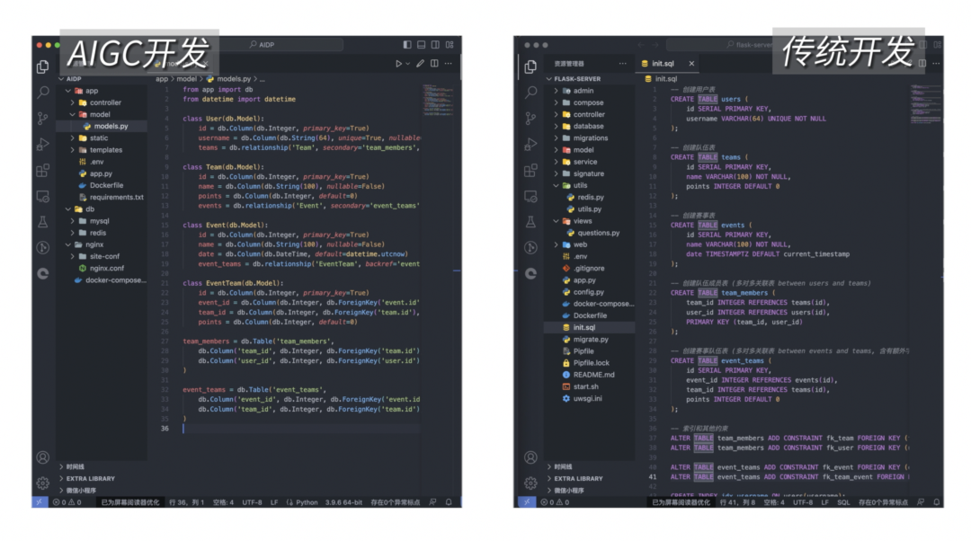Customize layout icon in AIDP title bar
The height and width of the screenshot is (541, 971).
pos(450,45)
